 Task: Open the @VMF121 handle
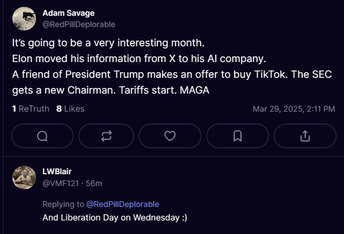[61, 183]
